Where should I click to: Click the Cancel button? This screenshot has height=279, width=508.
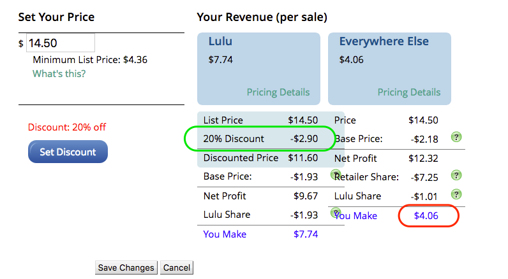(177, 268)
